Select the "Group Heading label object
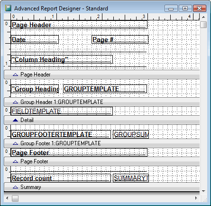 35,89
